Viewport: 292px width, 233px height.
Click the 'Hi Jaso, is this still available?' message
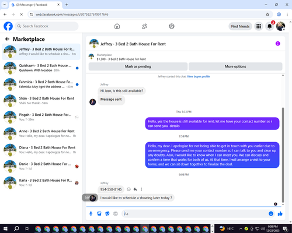coord(121,91)
